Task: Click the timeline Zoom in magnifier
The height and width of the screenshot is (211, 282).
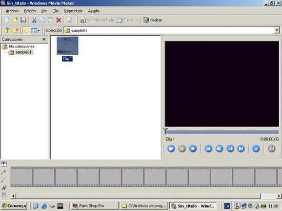Action: 4,172
